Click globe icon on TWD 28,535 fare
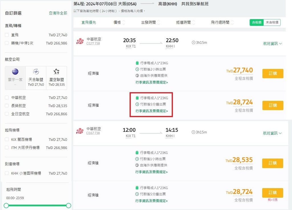 tap(137, 165)
